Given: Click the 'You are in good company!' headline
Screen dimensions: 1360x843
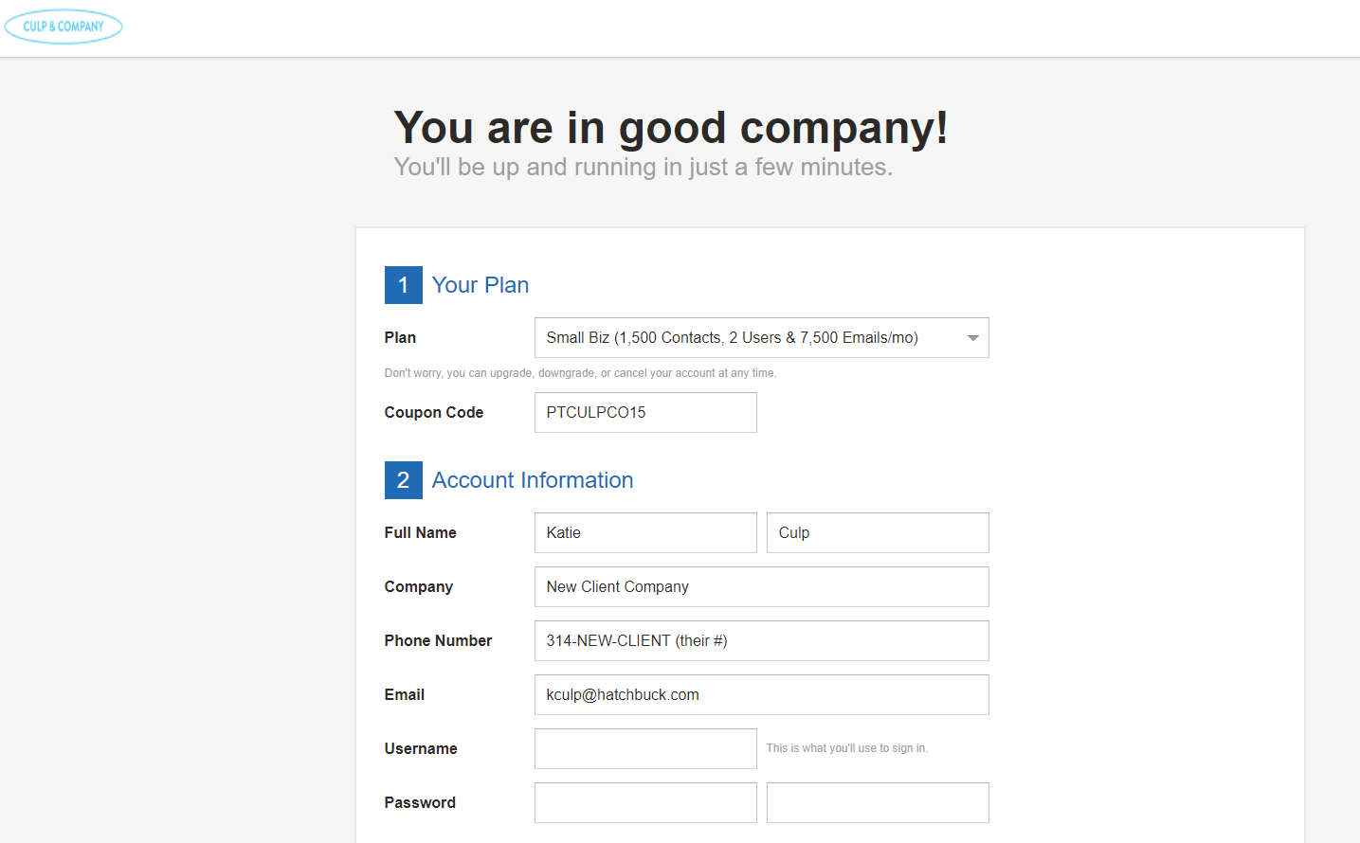Looking at the screenshot, I should tap(671, 128).
